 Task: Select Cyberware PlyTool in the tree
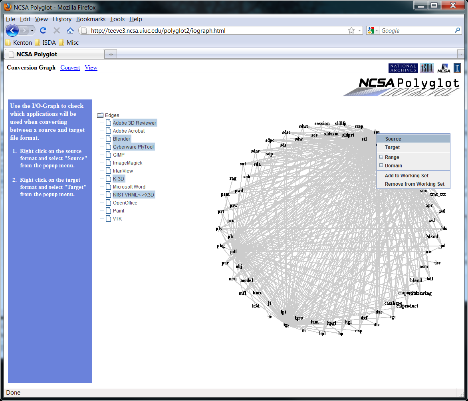[133, 147]
